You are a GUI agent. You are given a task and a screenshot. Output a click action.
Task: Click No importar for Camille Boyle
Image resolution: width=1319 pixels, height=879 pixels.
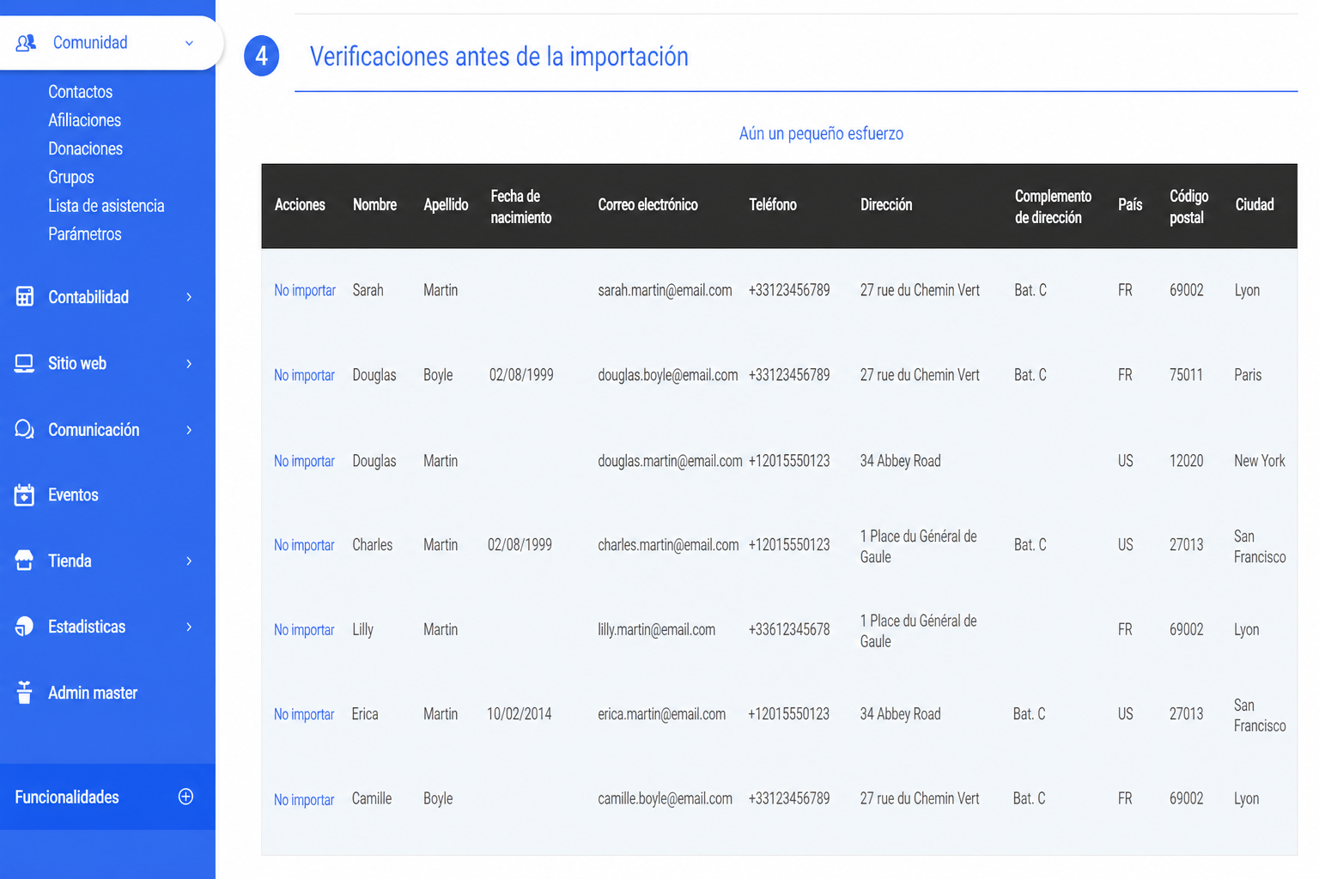click(x=304, y=800)
